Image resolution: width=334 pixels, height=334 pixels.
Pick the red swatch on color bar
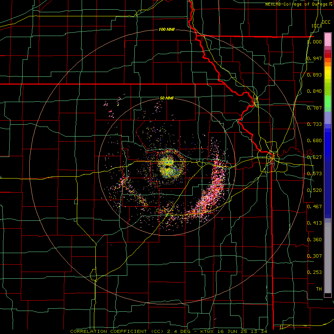pos(328,56)
